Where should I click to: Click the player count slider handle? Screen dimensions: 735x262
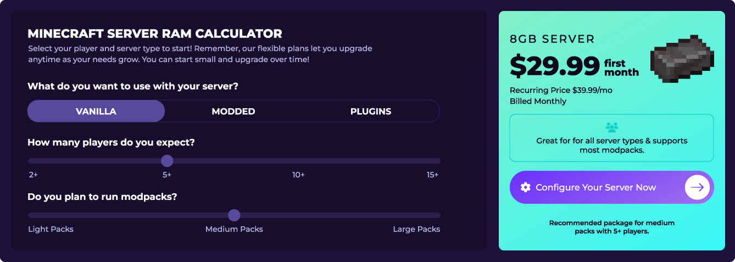(167, 161)
